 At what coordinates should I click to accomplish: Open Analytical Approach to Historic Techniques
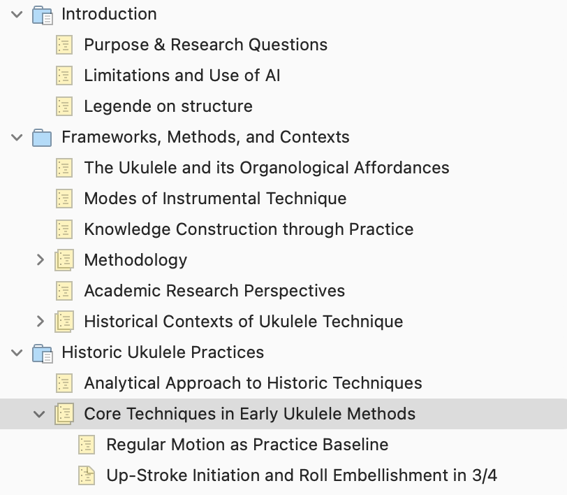253,383
